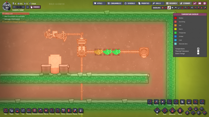Select the Harvest sickle tool

point(201,109)
